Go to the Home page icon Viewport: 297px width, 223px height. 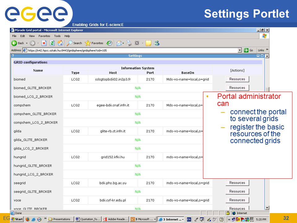coord(60,43)
